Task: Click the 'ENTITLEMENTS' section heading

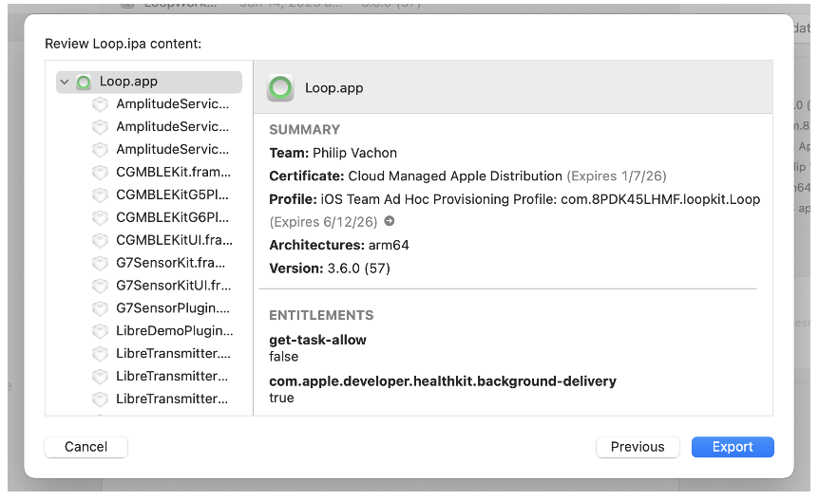Action: pos(321,316)
